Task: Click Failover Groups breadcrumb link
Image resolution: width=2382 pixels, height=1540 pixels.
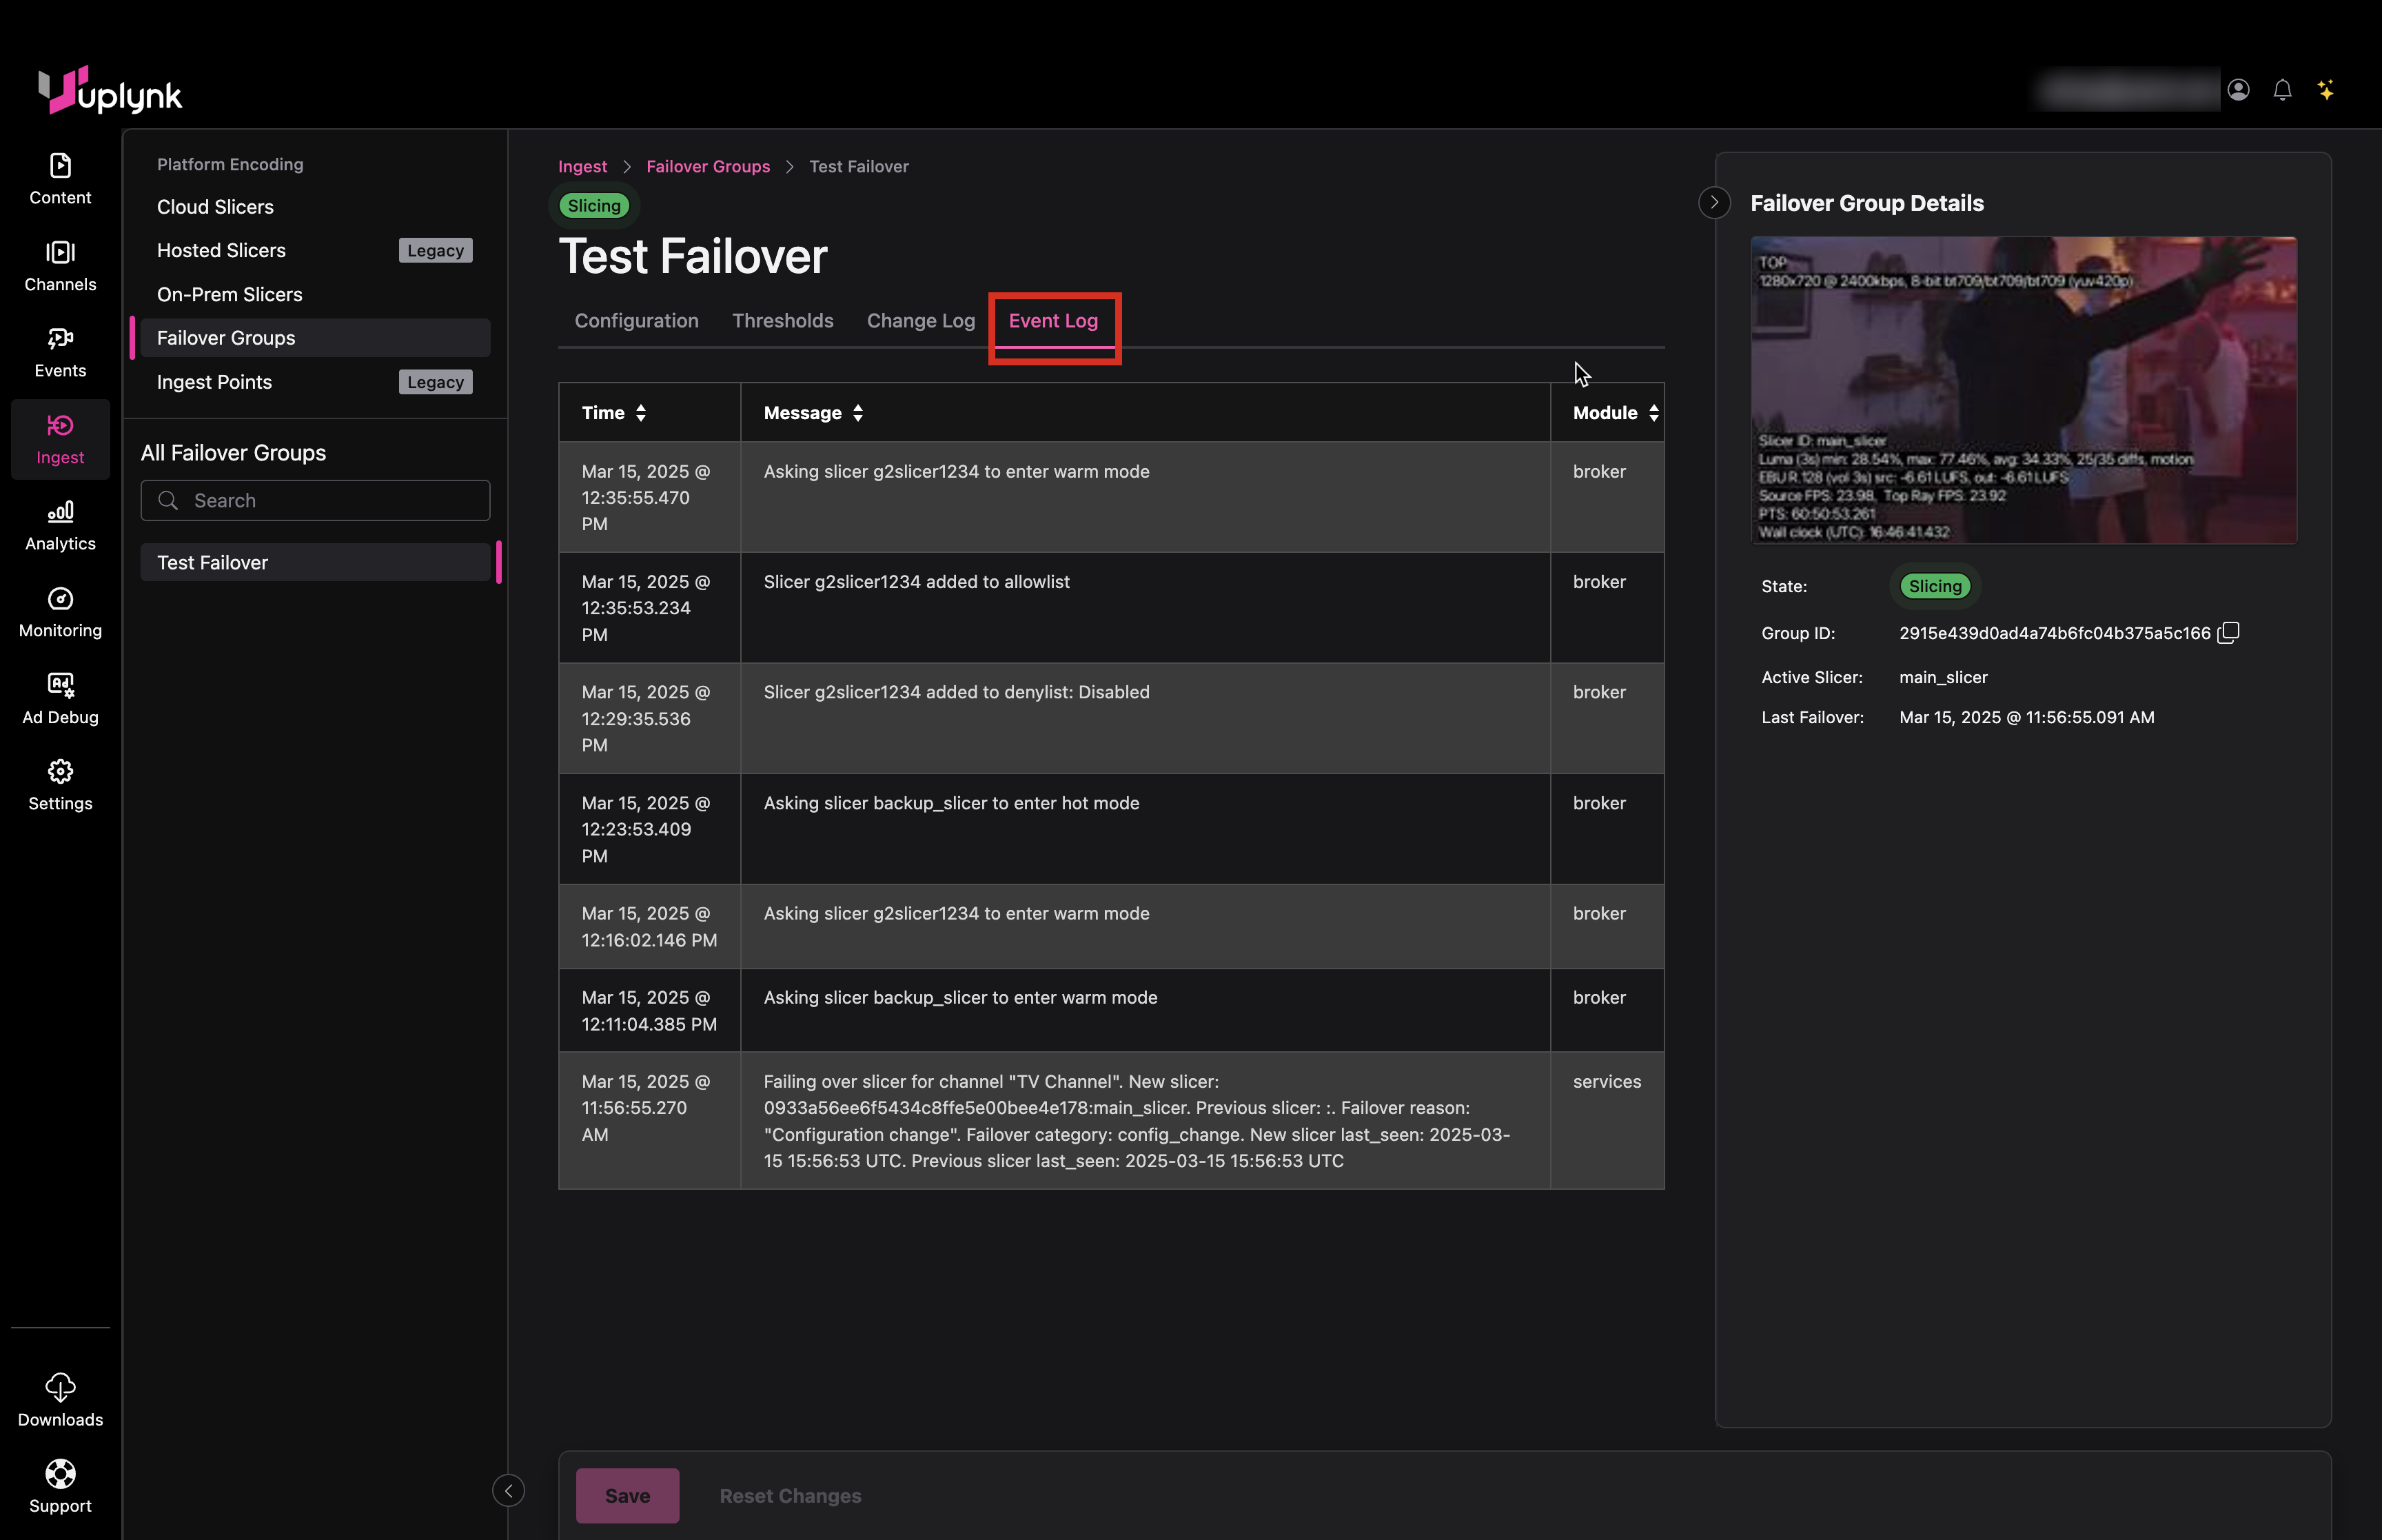Action: (708, 167)
